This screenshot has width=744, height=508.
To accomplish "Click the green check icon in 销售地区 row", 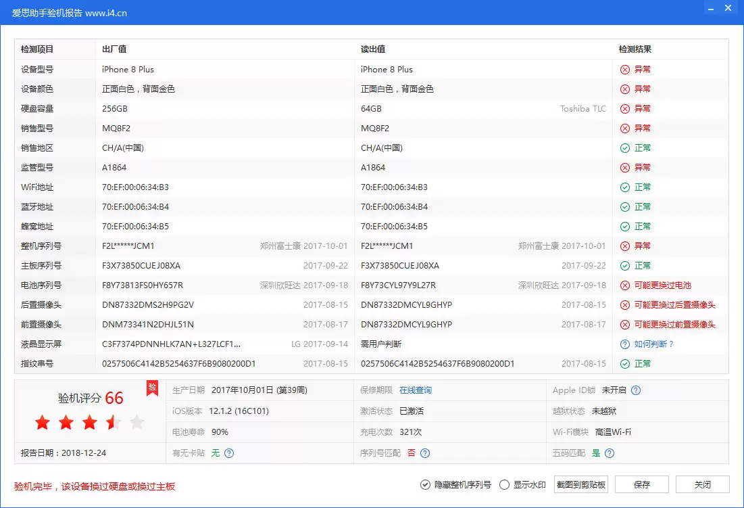I will point(625,148).
